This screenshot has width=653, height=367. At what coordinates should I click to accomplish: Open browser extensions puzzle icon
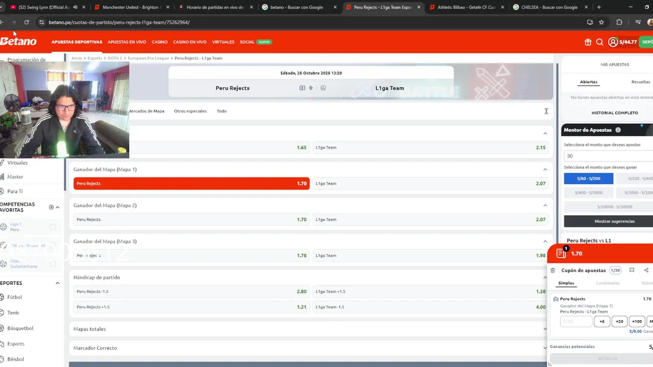[x=619, y=22]
